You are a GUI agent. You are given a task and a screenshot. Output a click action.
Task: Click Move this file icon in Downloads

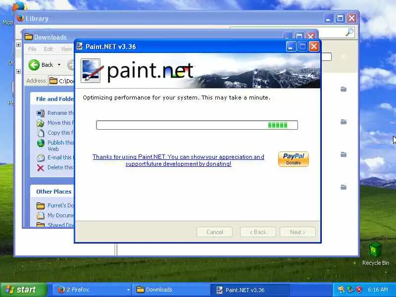(41, 123)
